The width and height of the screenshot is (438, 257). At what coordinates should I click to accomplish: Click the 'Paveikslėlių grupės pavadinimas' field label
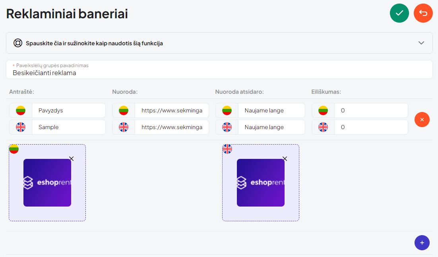click(52, 65)
